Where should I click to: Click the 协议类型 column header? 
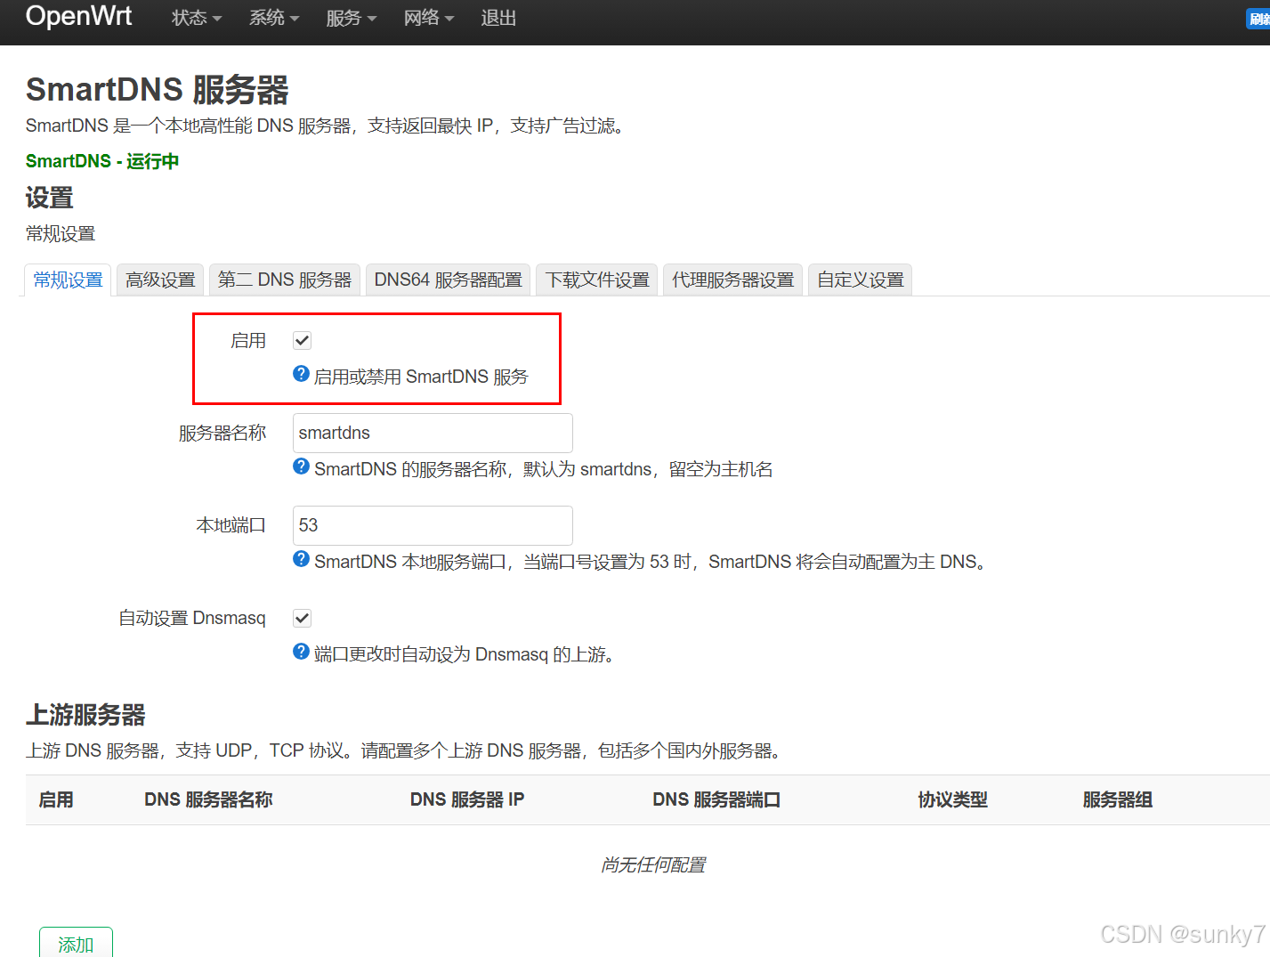click(x=952, y=799)
